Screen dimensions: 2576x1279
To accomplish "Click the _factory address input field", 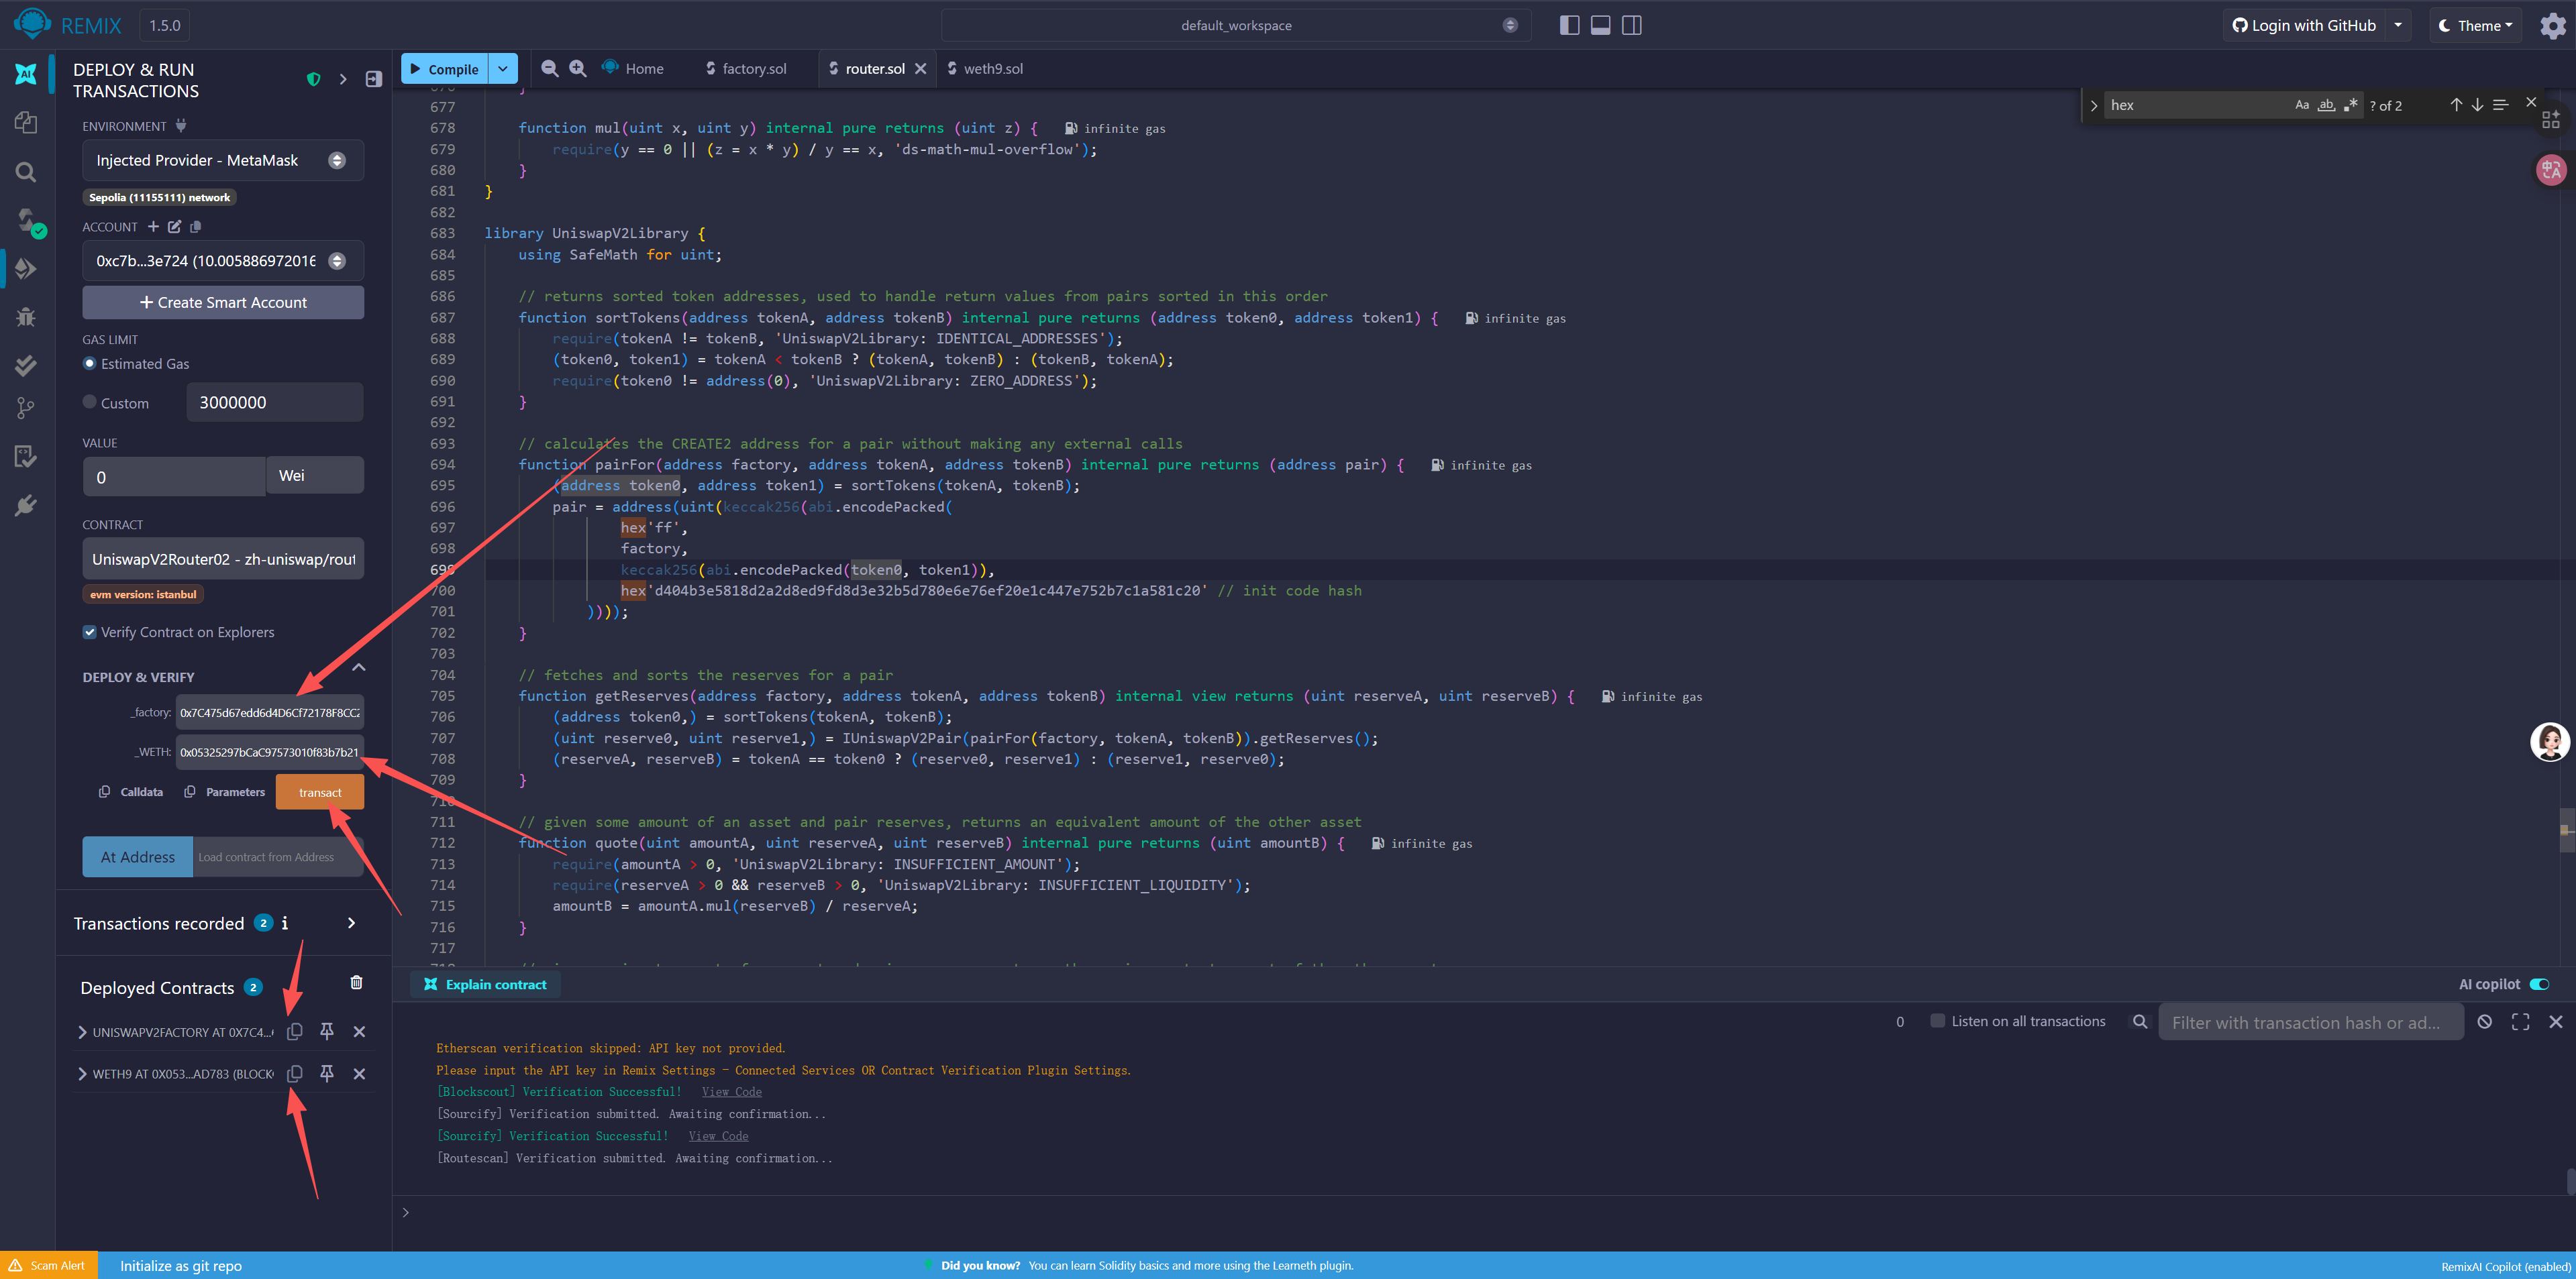I will click(269, 712).
